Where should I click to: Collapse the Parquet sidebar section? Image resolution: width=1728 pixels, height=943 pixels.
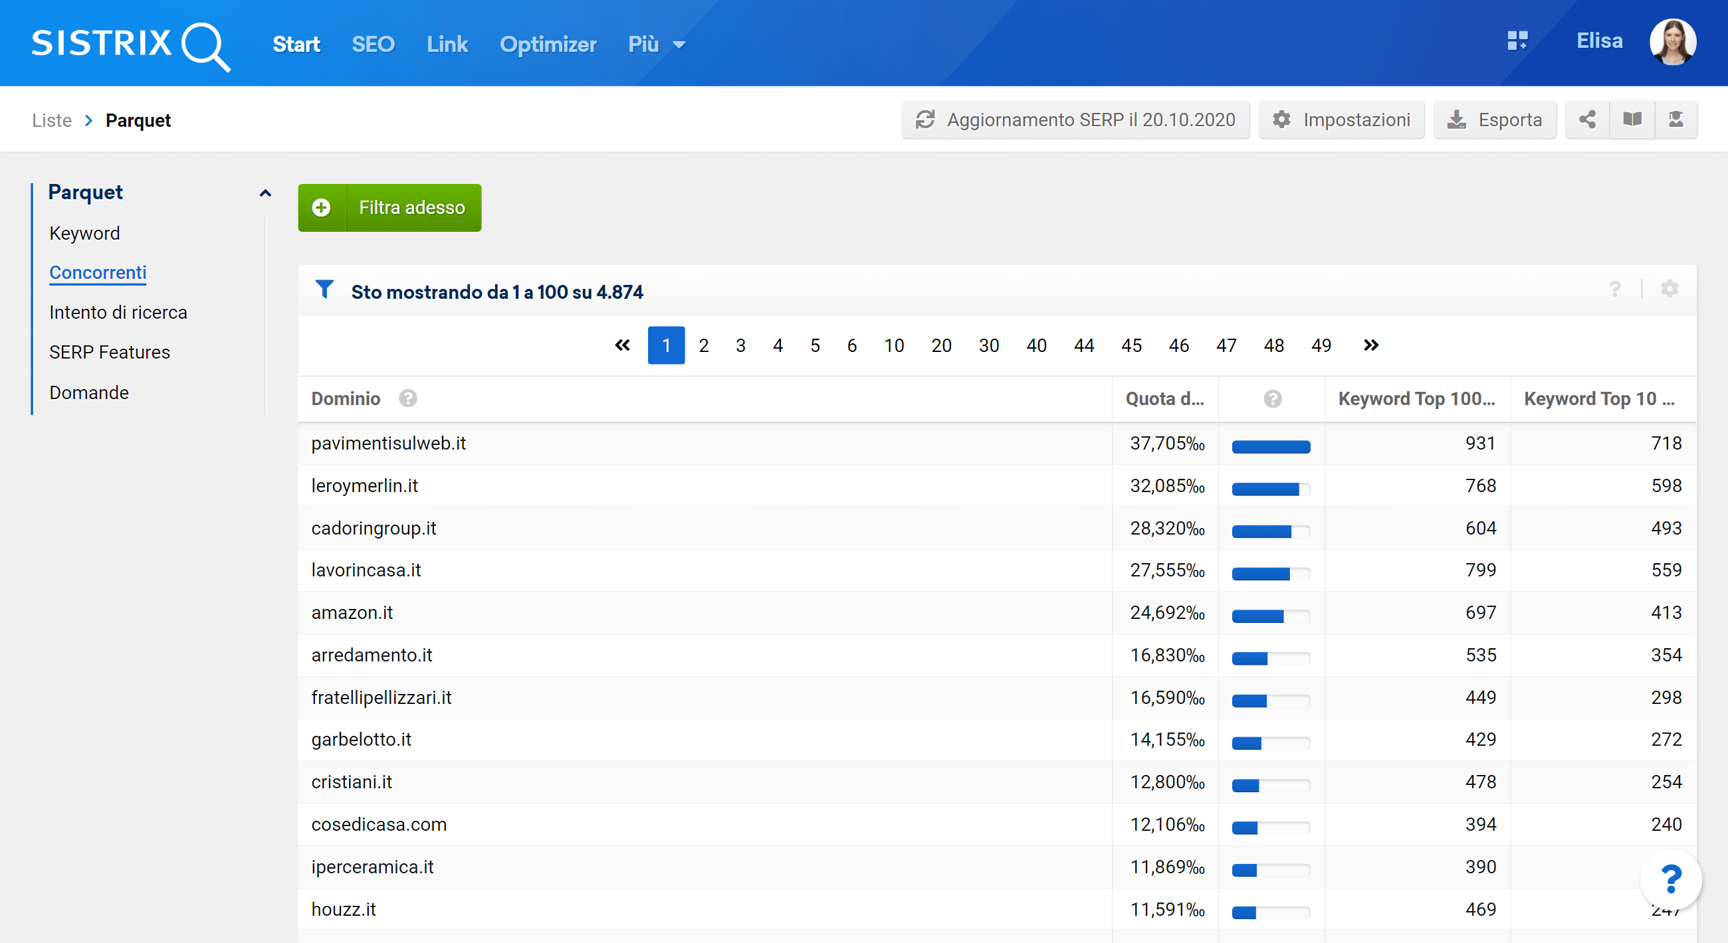265,193
